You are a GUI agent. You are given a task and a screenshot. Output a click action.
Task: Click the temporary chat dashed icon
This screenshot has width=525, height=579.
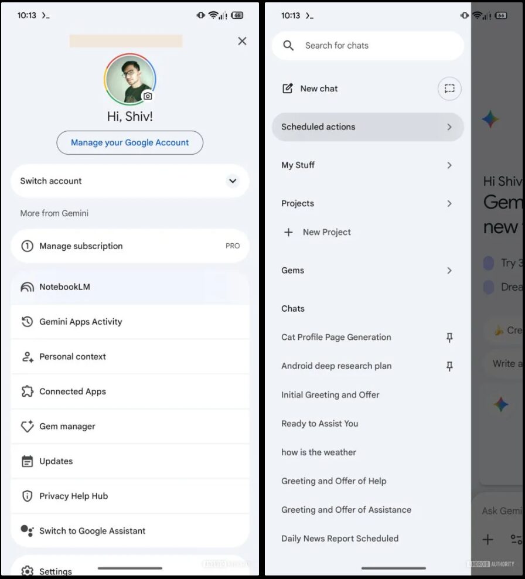tap(449, 88)
